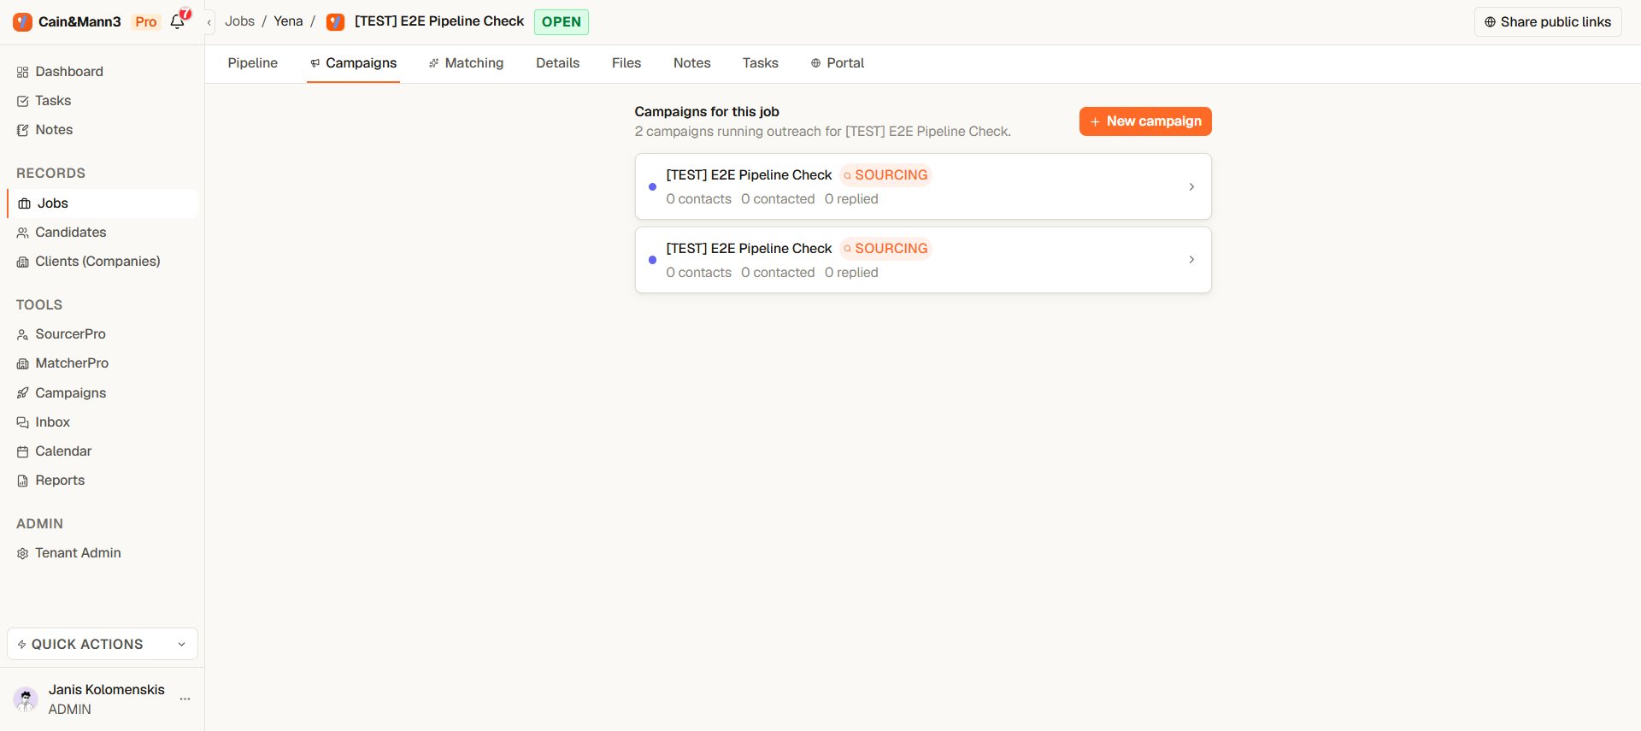Open the notifications bell
This screenshot has width=1641, height=731.
pyautogui.click(x=178, y=21)
